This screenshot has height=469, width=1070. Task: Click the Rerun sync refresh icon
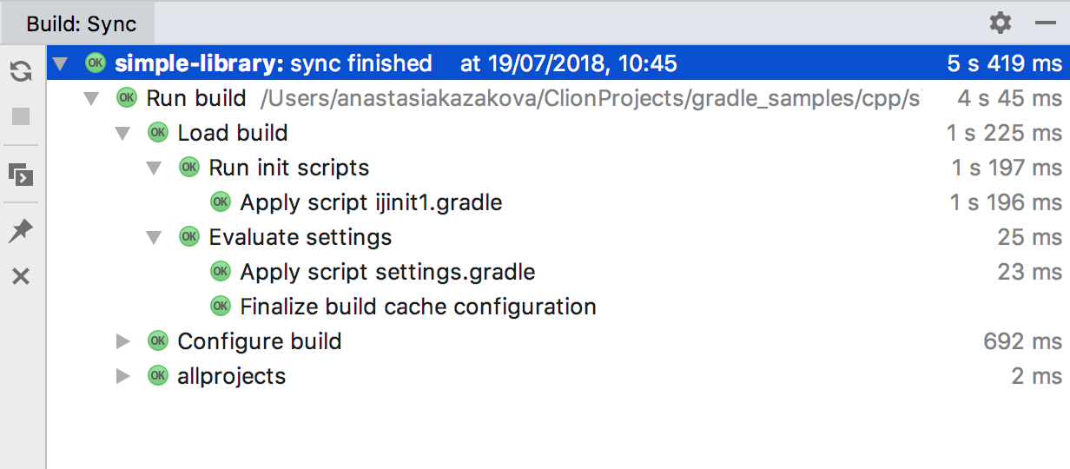point(21,72)
